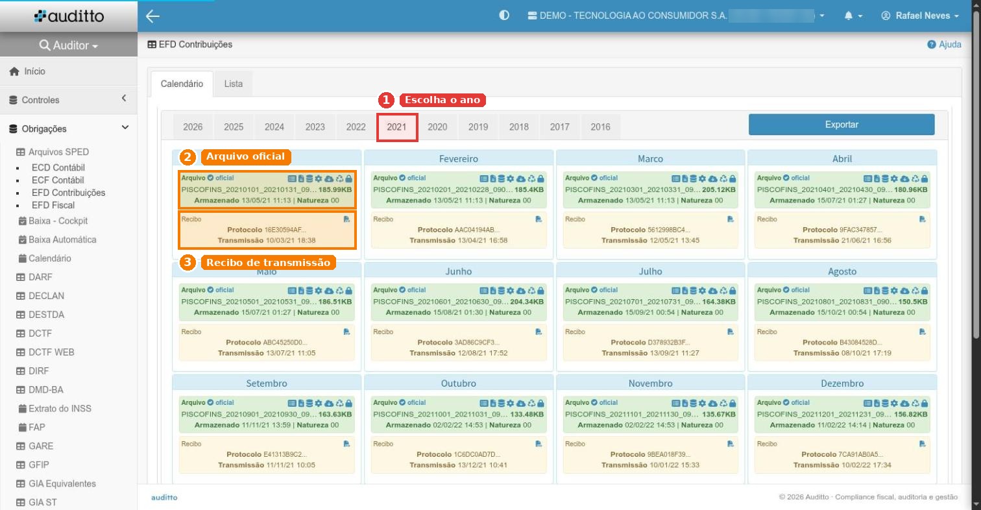
Task: Collapse the Obrigações sidebar section
Action: tap(69, 128)
